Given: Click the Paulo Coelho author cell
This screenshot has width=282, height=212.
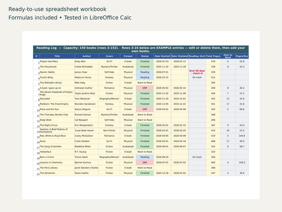Looking at the screenshot, I should click(x=87, y=173).
